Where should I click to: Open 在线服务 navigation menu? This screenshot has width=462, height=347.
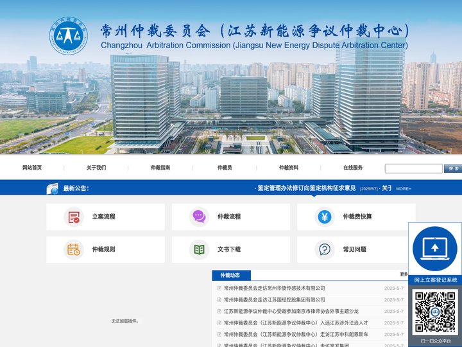[353, 168]
